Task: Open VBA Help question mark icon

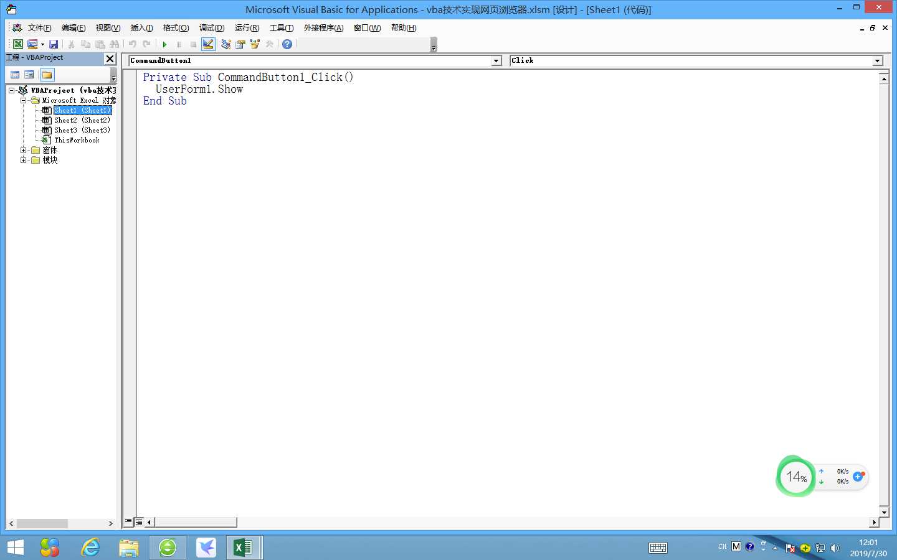Action: 287,44
